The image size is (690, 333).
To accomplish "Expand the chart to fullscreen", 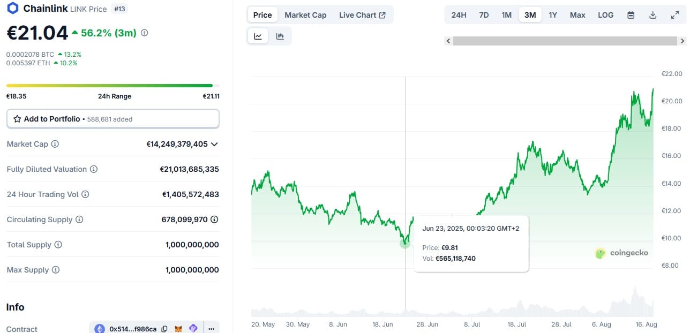I will [675, 15].
